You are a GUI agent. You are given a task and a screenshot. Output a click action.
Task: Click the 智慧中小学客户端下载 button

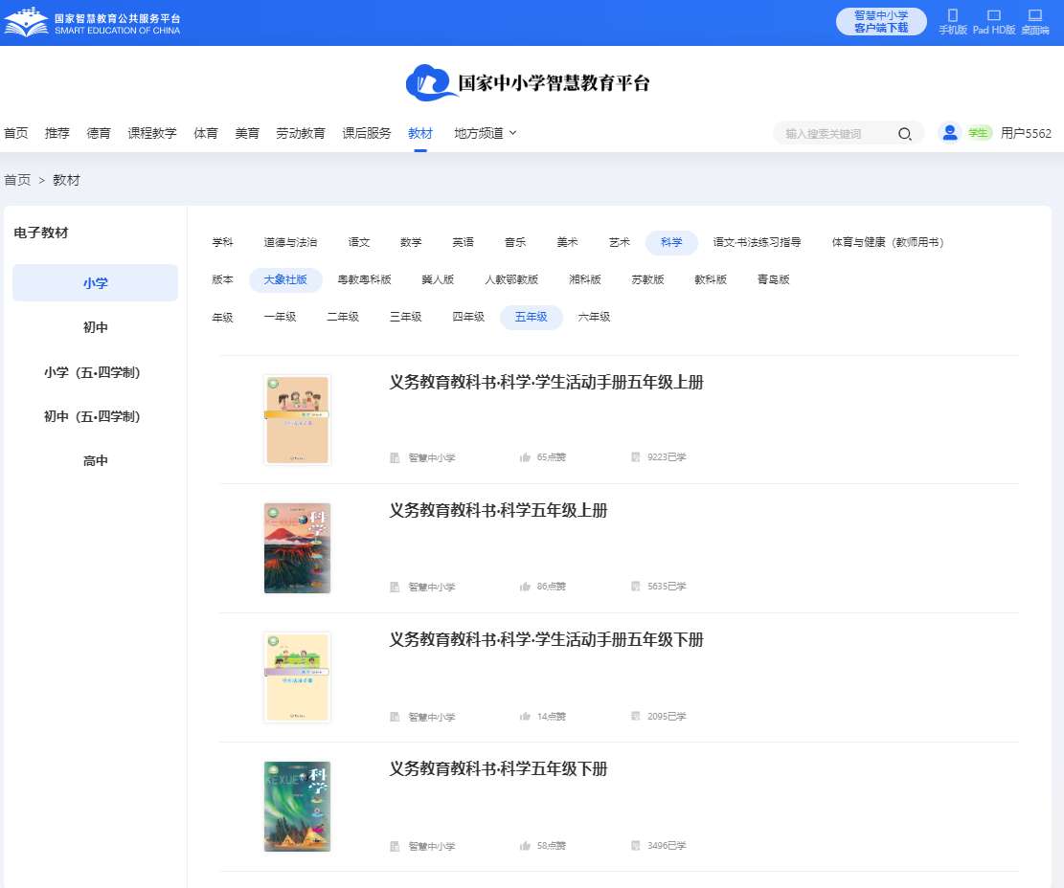tap(881, 22)
